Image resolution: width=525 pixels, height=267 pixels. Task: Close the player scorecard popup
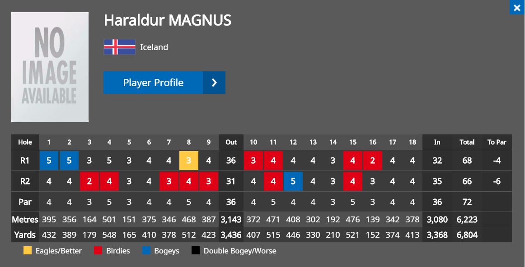coord(517,7)
